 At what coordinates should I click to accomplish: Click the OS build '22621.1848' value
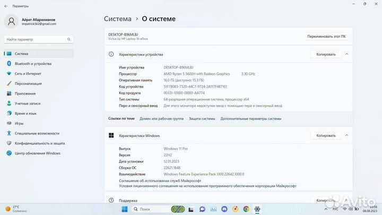pyautogui.click(x=172, y=168)
